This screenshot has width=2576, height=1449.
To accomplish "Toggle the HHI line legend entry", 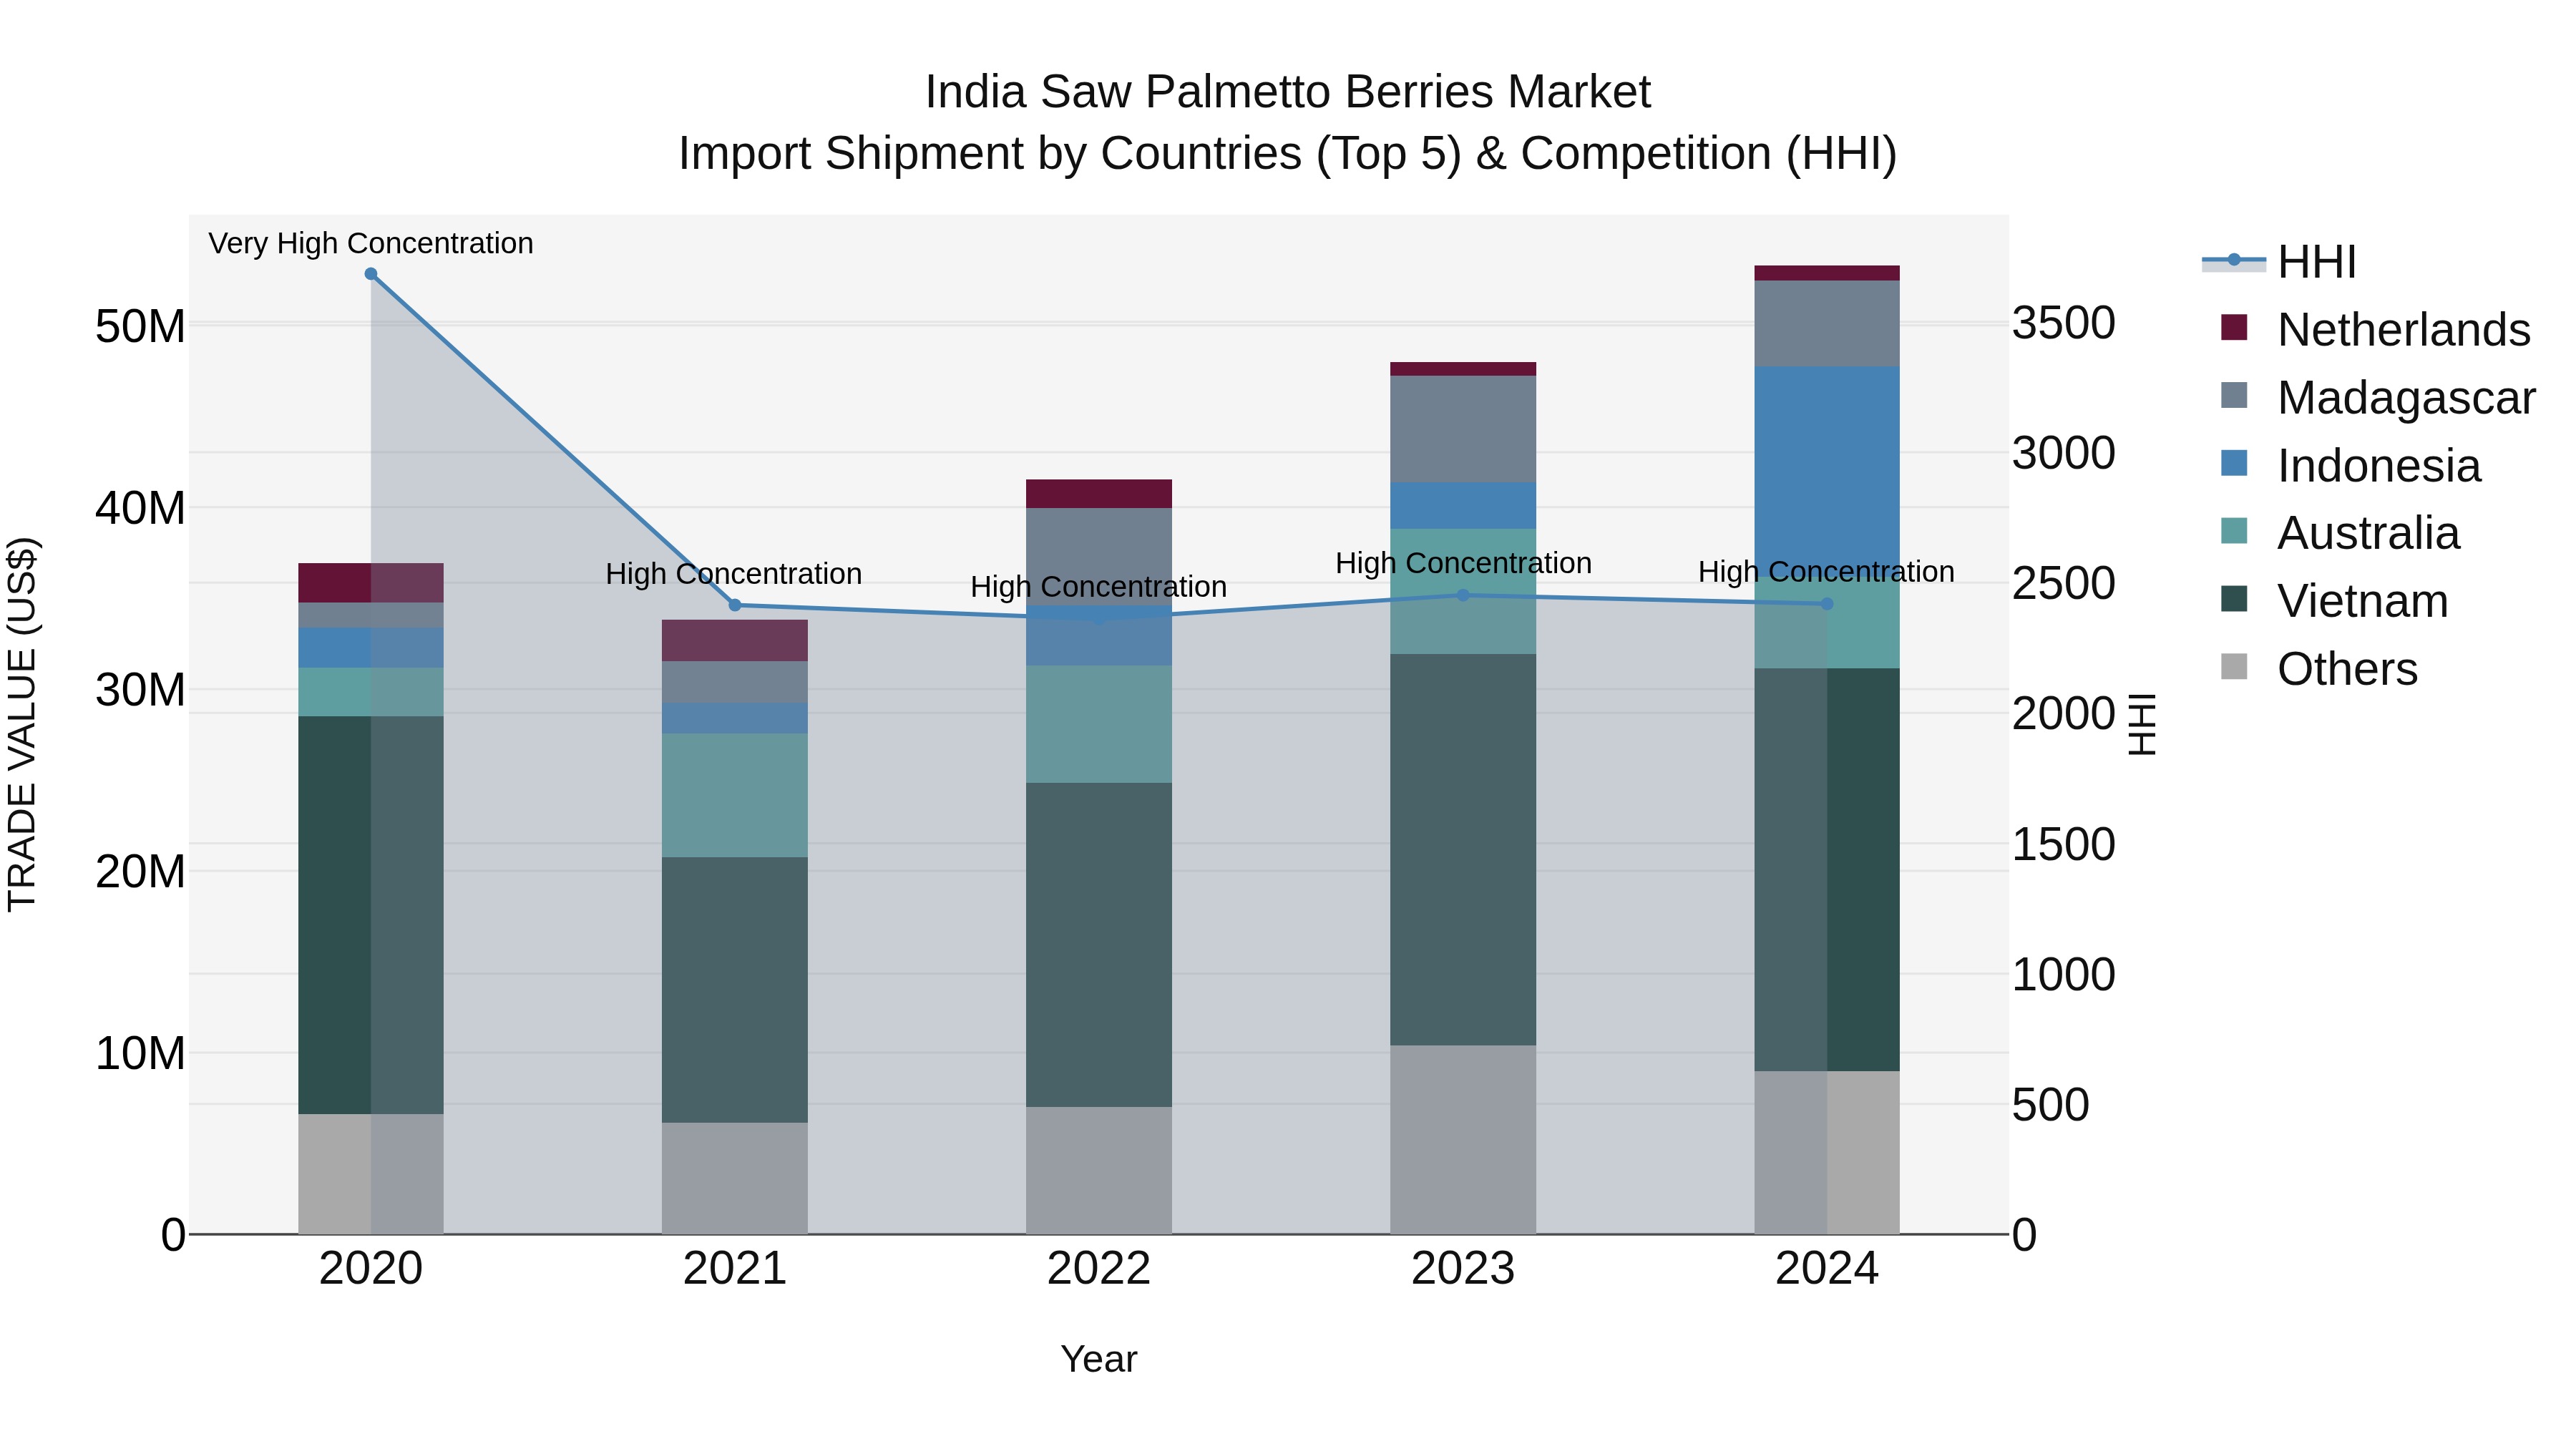I will [x=2279, y=261].
